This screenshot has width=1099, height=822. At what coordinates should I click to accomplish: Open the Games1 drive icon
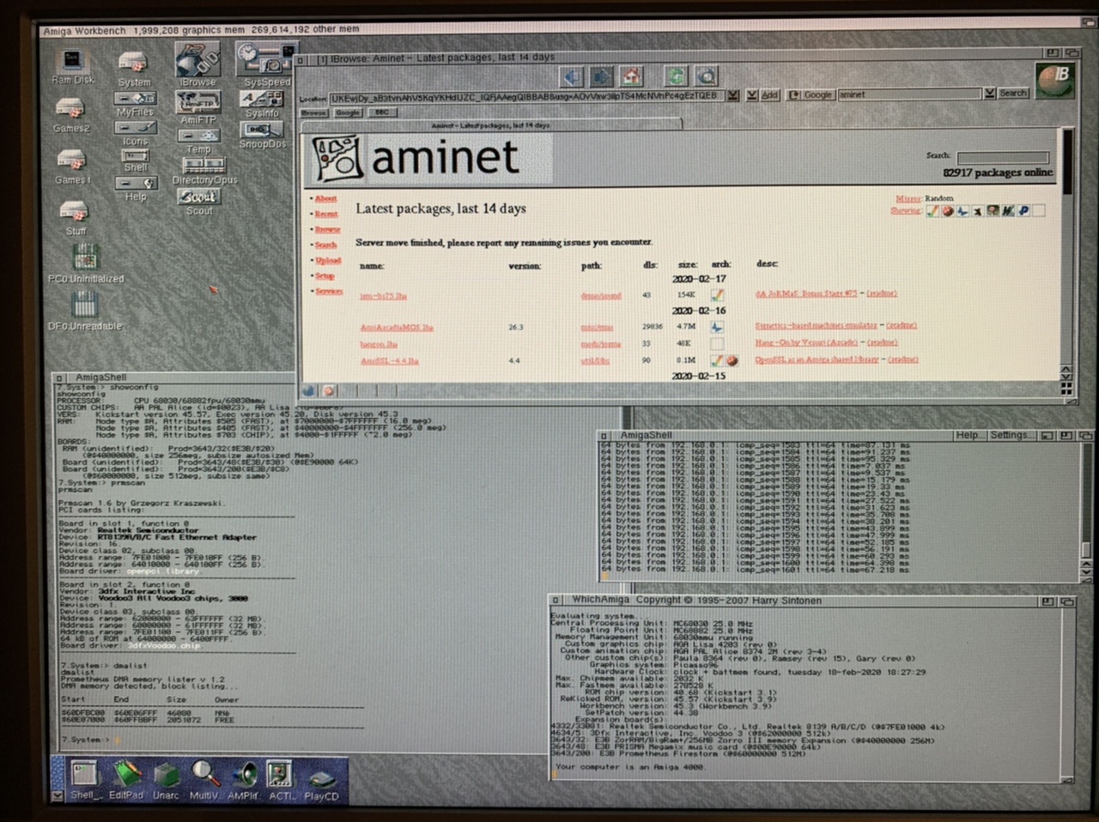click(72, 166)
